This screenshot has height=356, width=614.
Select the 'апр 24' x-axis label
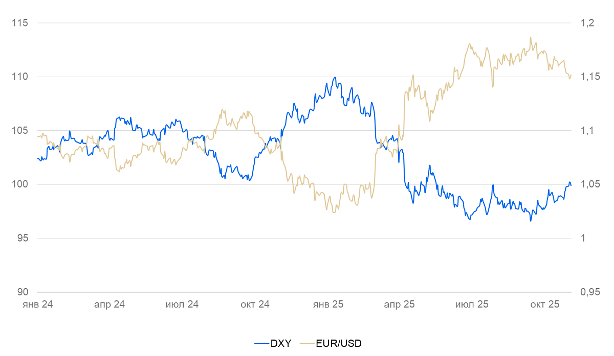click(x=109, y=304)
